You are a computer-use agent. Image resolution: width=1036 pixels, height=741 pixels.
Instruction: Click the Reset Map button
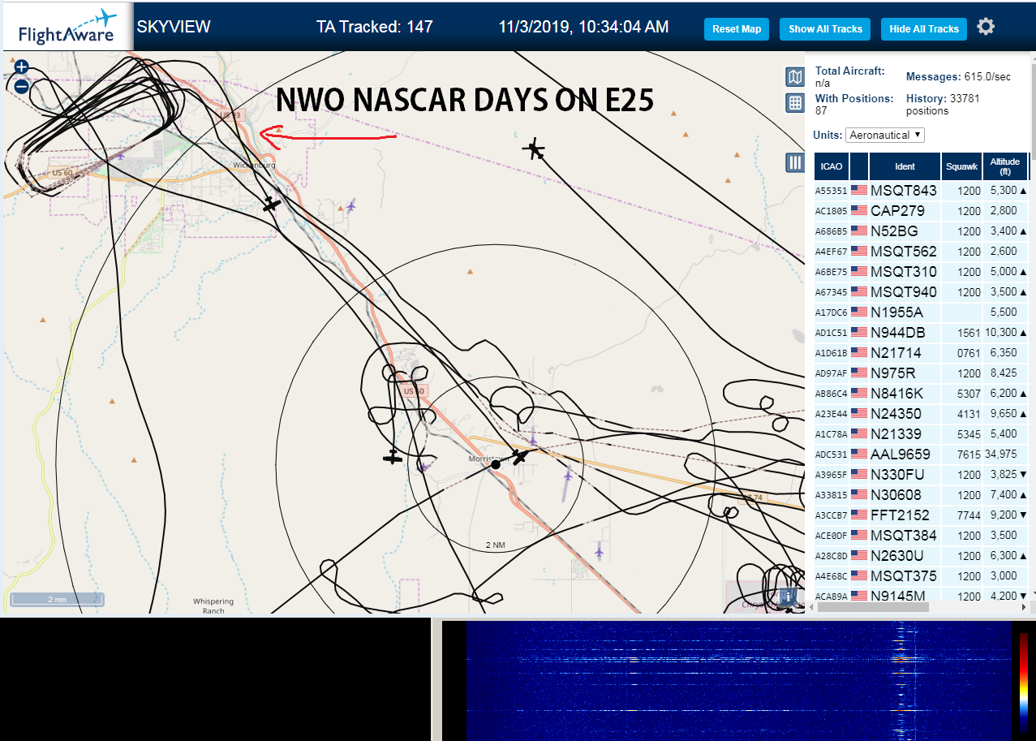pos(737,29)
